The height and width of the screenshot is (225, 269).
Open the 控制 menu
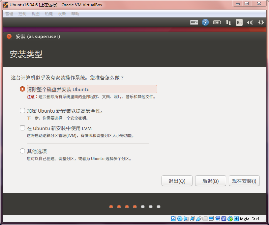point(22,14)
